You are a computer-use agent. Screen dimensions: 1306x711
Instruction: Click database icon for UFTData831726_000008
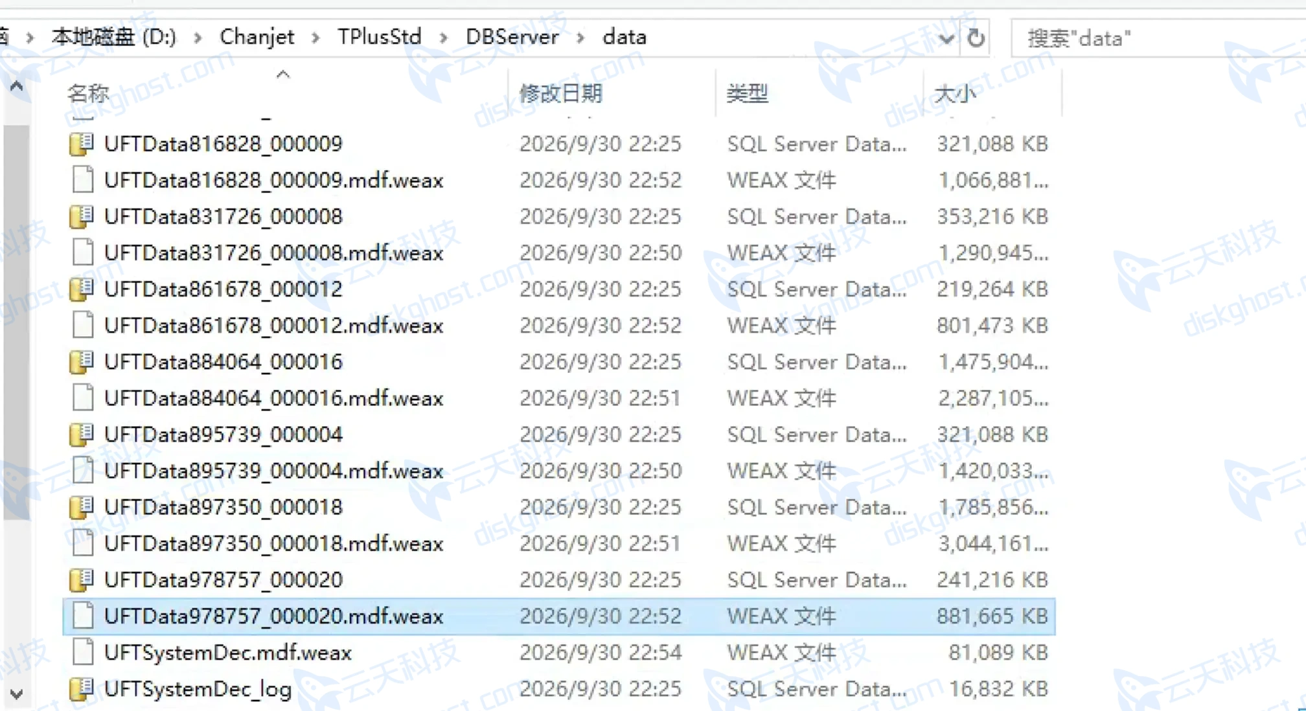pos(82,216)
